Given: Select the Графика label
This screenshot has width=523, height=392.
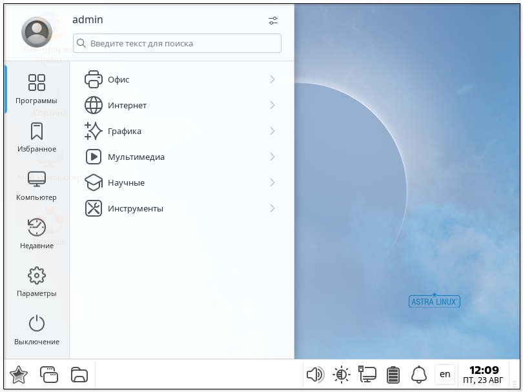Looking at the screenshot, I should click(125, 132).
